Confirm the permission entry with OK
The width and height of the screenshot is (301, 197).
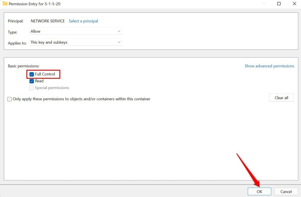[x=259, y=191]
